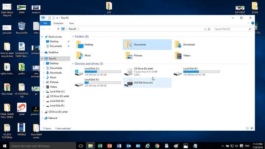Open Quick Access Toolbar customize dropdown
Image resolution: width=265 pixels, height=149 pixels.
click(x=57, y=18)
